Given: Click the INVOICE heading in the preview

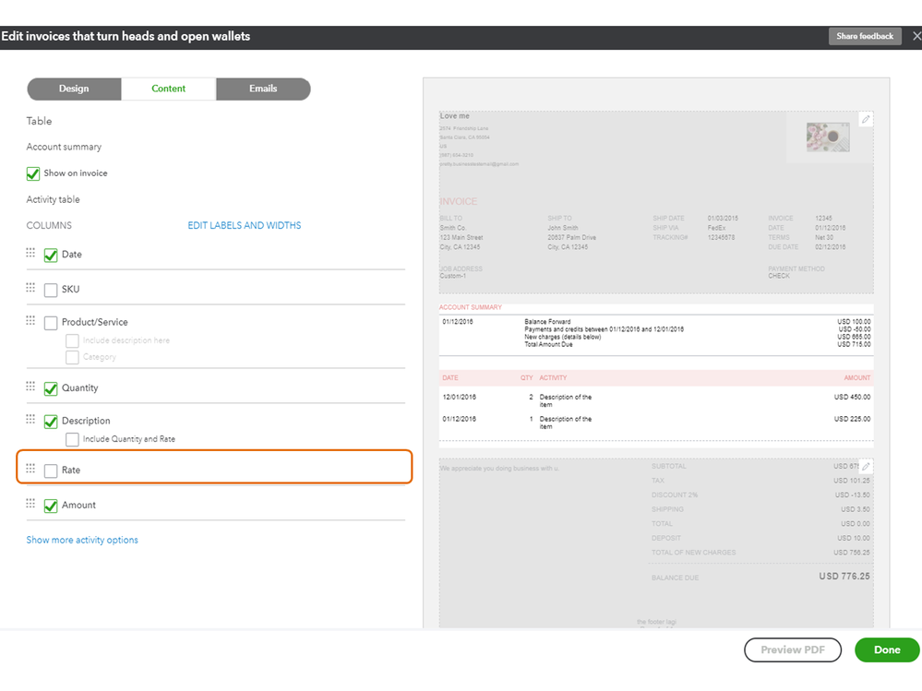Looking at the screenshot, I should 459,201.
